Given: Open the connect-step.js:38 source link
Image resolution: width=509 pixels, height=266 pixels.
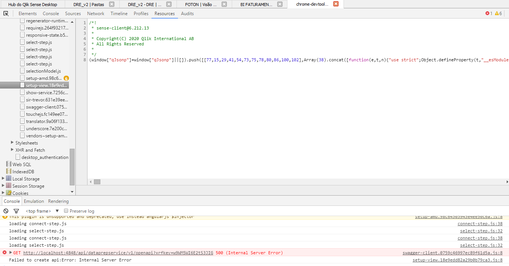Looking at the screenshot, I should pos(480,223).
